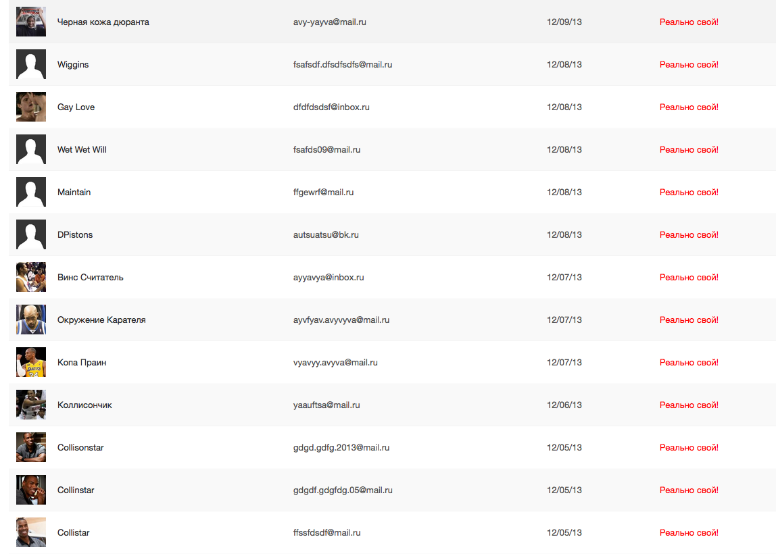The width and height of the screenshot is (776, 560).
Task: Click the email autsuatsu@bk.ru
Action: [326, 234]
